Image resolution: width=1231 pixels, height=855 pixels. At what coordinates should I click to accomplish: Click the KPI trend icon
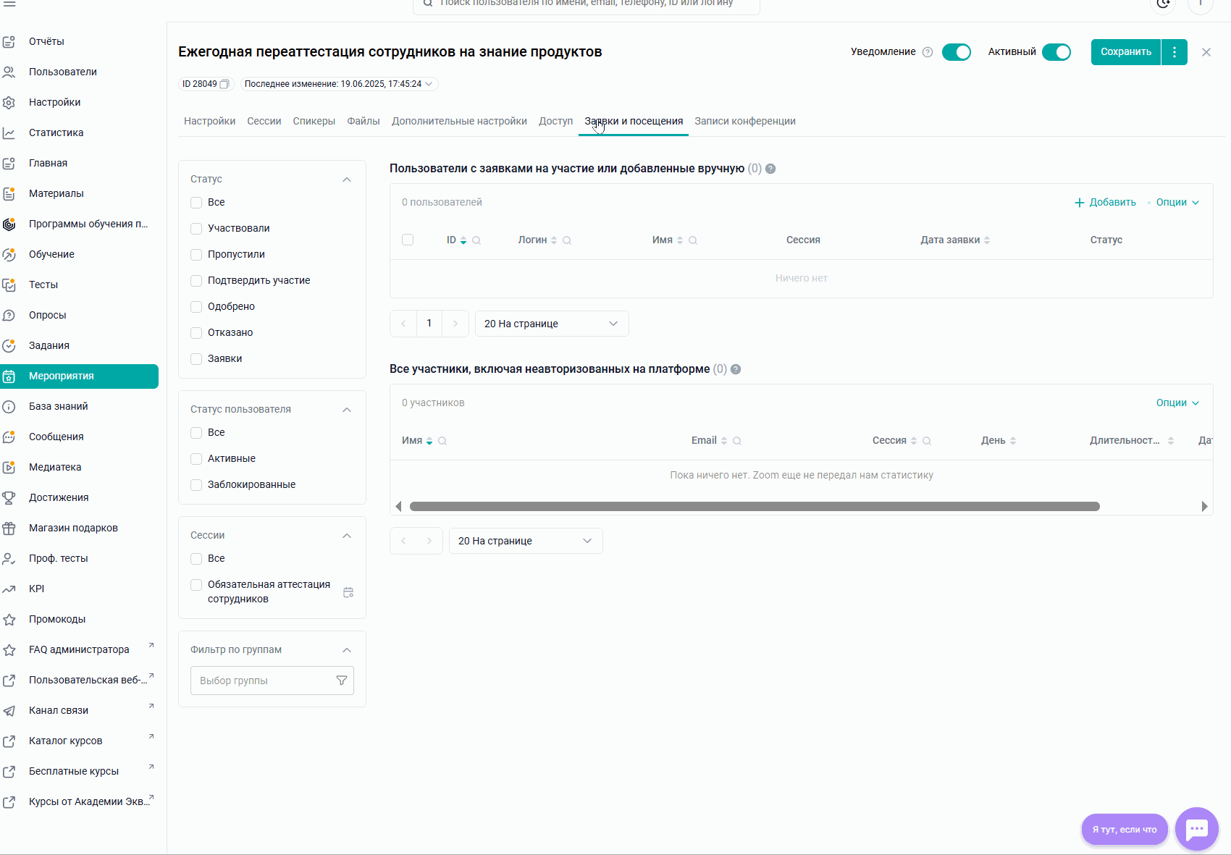9,589
